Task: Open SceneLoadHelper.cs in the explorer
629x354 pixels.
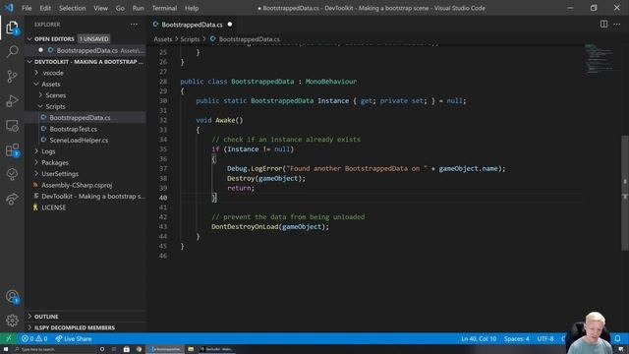Action: pos(86,140)
